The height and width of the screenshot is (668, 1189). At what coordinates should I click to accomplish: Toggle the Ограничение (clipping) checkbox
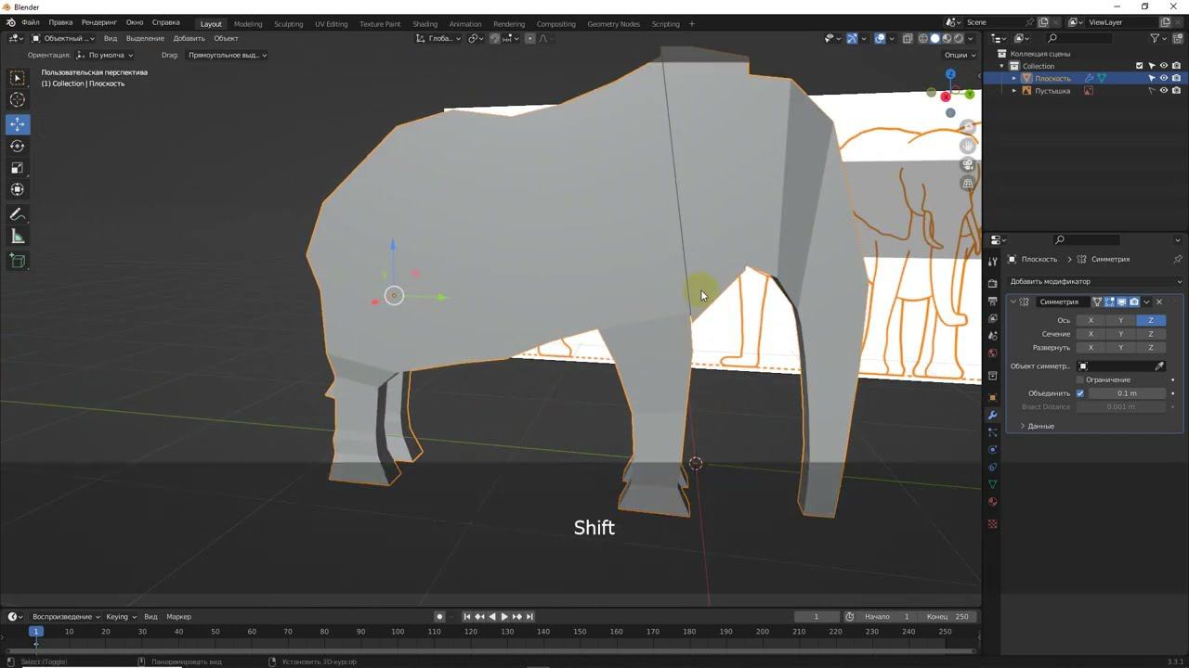click(x=1079, y=379)
